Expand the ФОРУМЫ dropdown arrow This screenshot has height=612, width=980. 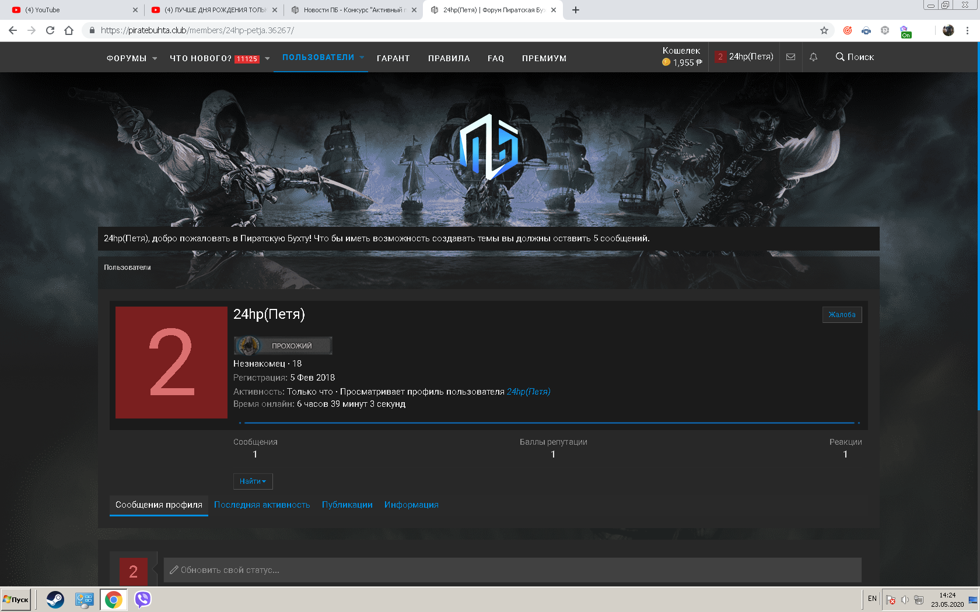click(155, 58)
